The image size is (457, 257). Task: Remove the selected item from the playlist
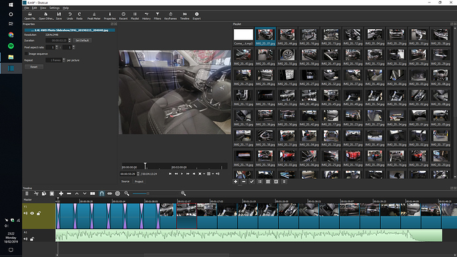click(x=244, y=181)
